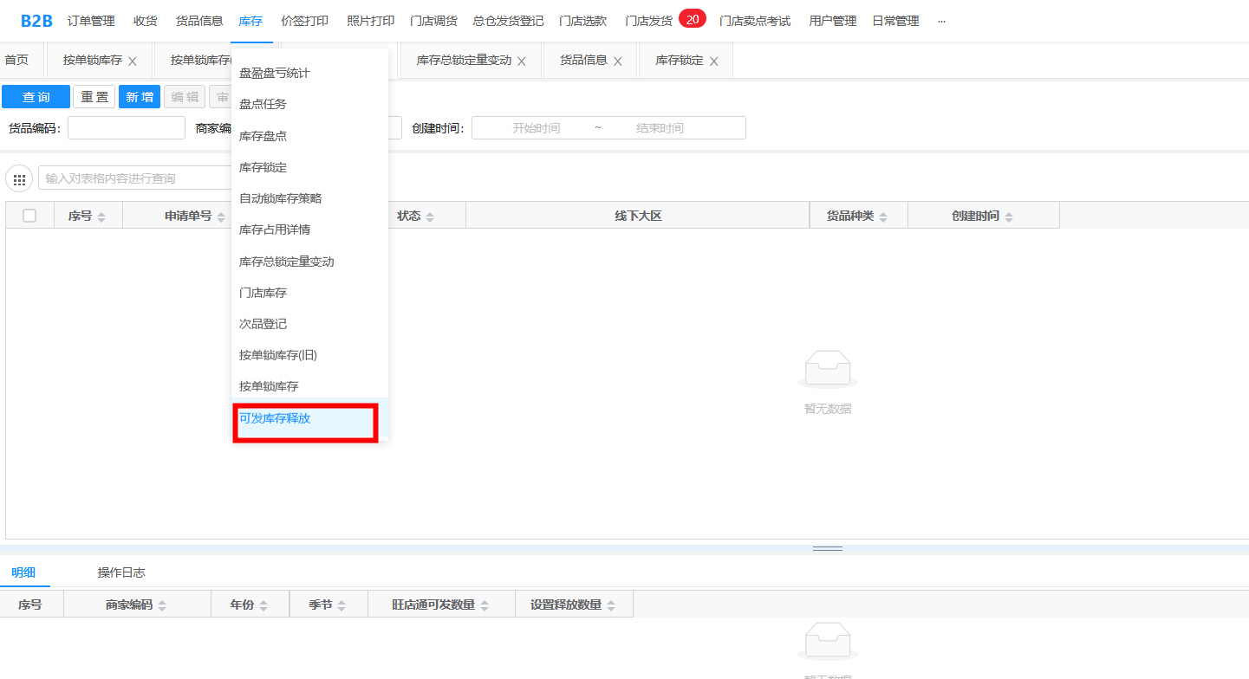The width and height of the screenshot is (1249, 679).
Task: Open the overflow ··· menu in top navigation
Action: (x=942, y=21)
